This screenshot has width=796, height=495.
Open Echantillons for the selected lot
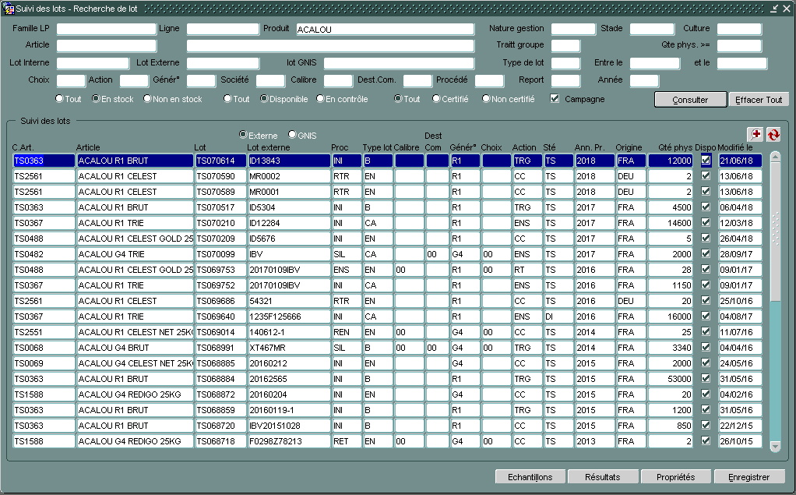click(530, 477)
